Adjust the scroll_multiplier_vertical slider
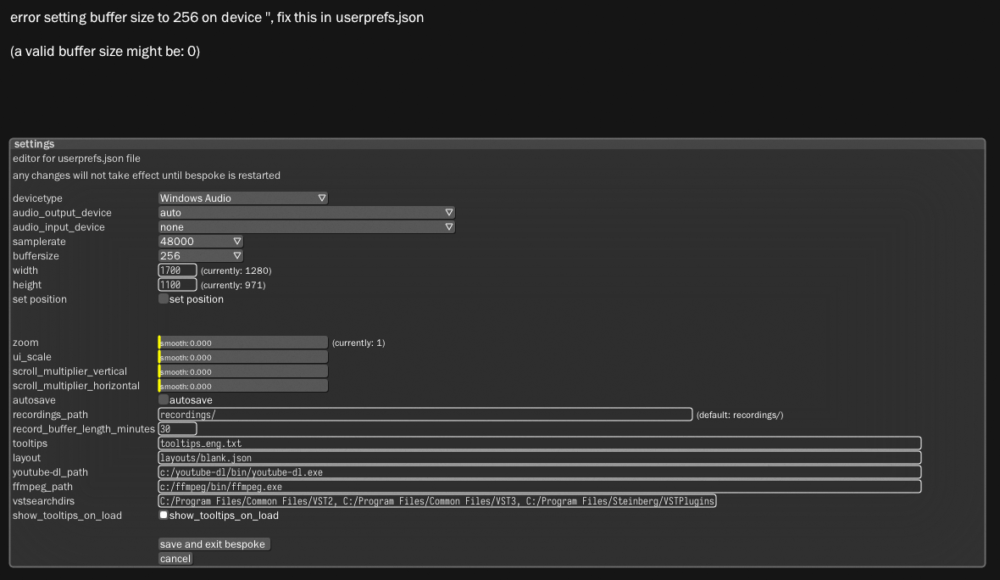Viewport: 1000px width, 580px height. point(243,371)
